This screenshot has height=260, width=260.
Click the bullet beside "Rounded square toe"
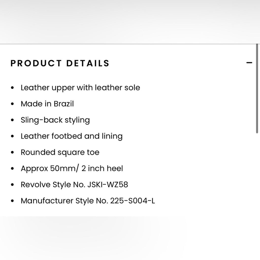click(12, 152)
